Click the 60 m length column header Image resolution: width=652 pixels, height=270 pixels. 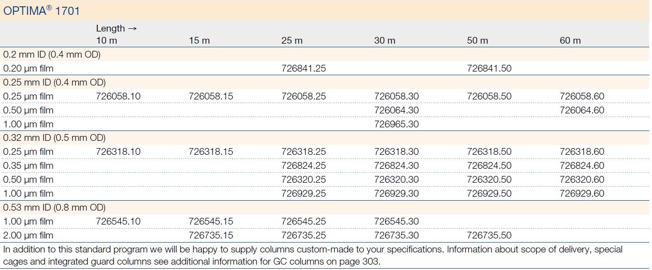570,40
